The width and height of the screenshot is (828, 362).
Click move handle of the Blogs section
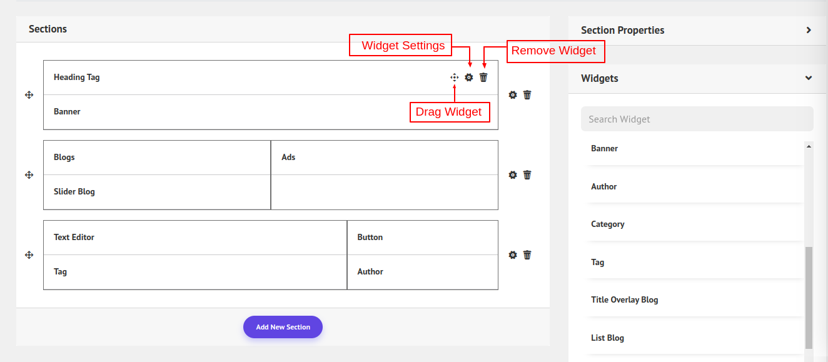[29, 175]
